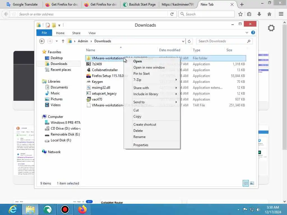
Task: Open recent locations dropdown arrow
Action: coord(57,41)
